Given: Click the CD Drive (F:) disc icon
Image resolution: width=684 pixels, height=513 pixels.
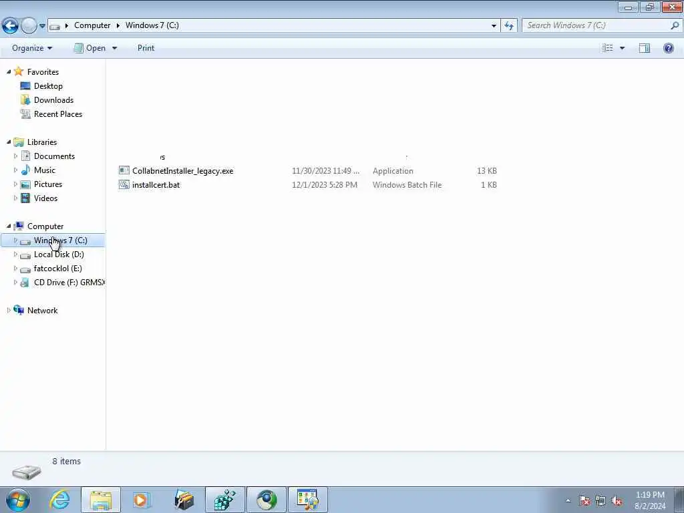Looking at the screenshot, I should pos(25,283).
